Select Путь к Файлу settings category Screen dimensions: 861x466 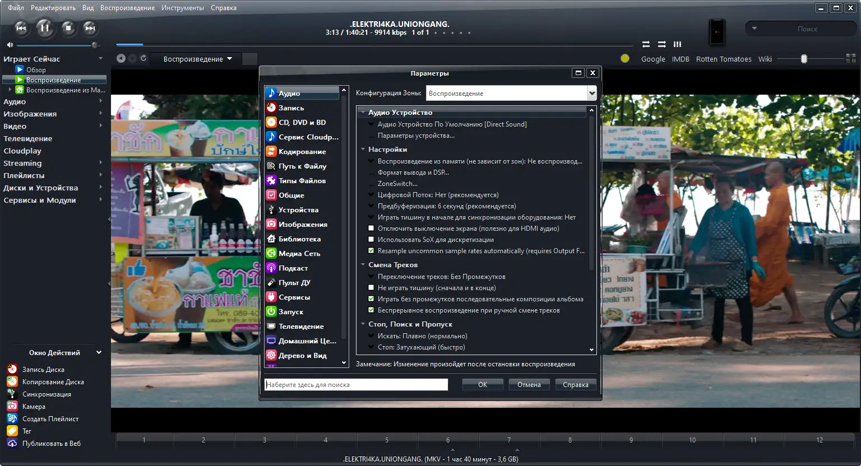[x=302, y=166]
